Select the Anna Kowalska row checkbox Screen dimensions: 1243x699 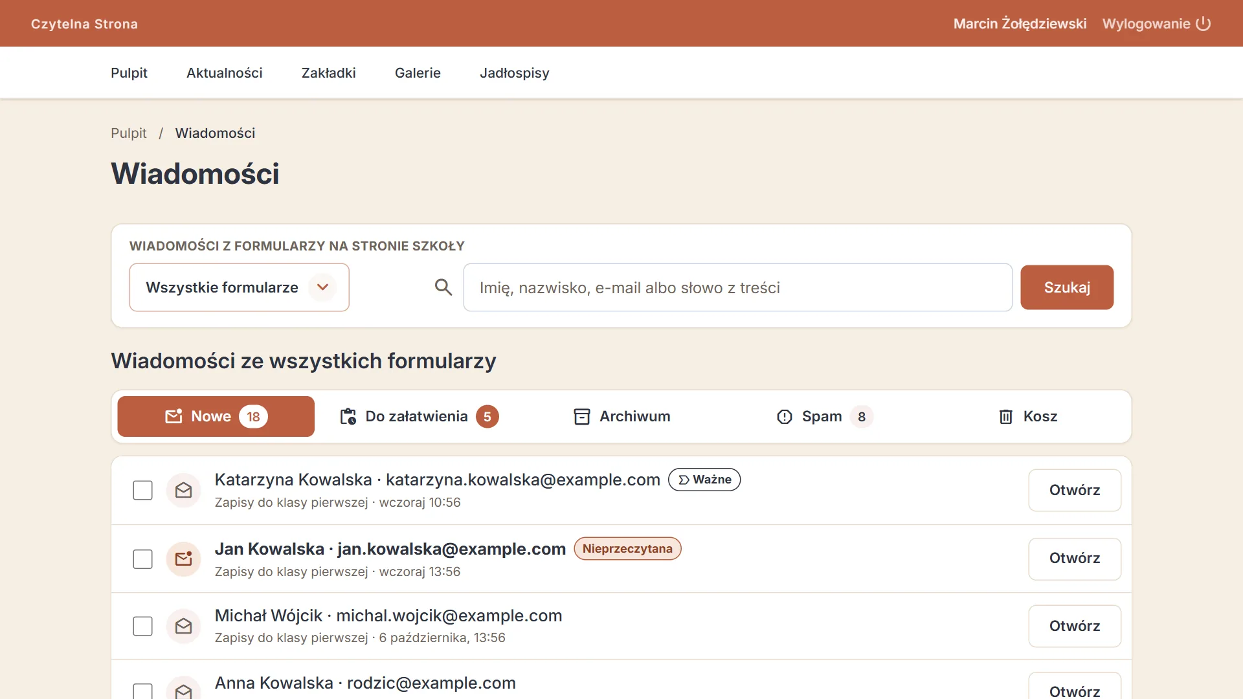[x=142, y=691]
